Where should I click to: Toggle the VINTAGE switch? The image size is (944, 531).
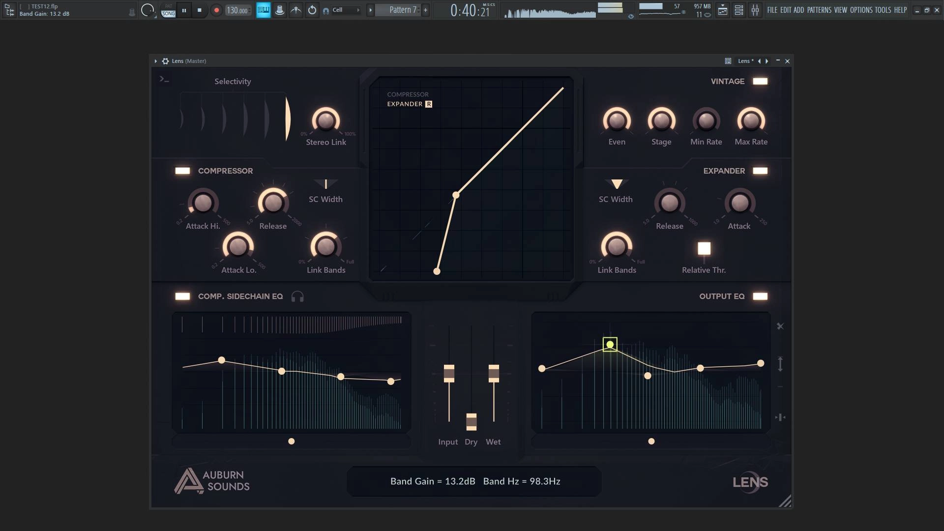pyautogui.click(x=760, y=81)
